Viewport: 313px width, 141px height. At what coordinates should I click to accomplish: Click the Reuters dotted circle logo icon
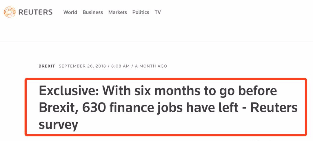[10, 12]
